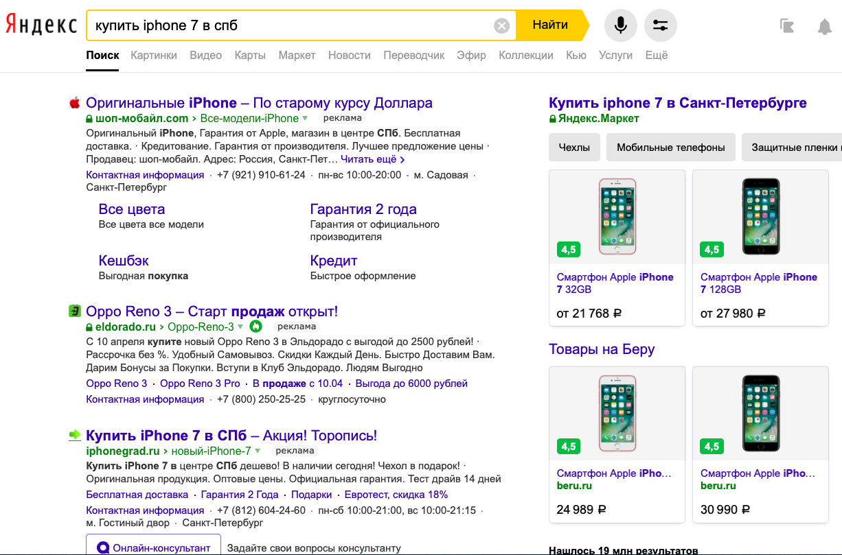842x555 pixels.
Task: Click the lock icon next to Яндекс.Маркет
Action: click(552, 119)
